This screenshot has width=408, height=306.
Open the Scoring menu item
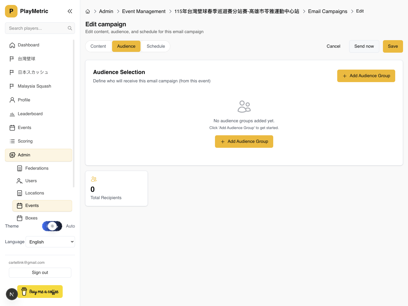click(38, 141)
